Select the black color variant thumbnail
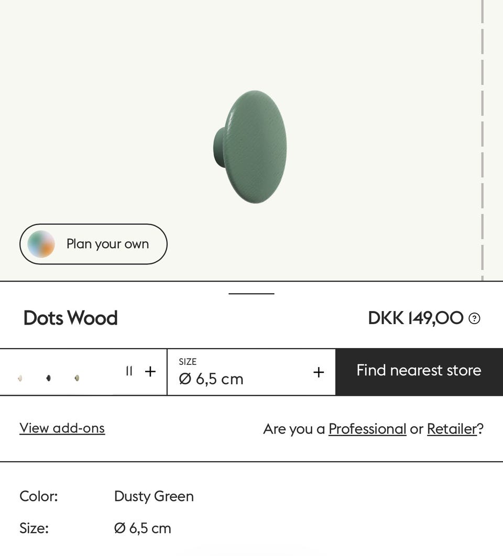503x556 pixels. 49,378
